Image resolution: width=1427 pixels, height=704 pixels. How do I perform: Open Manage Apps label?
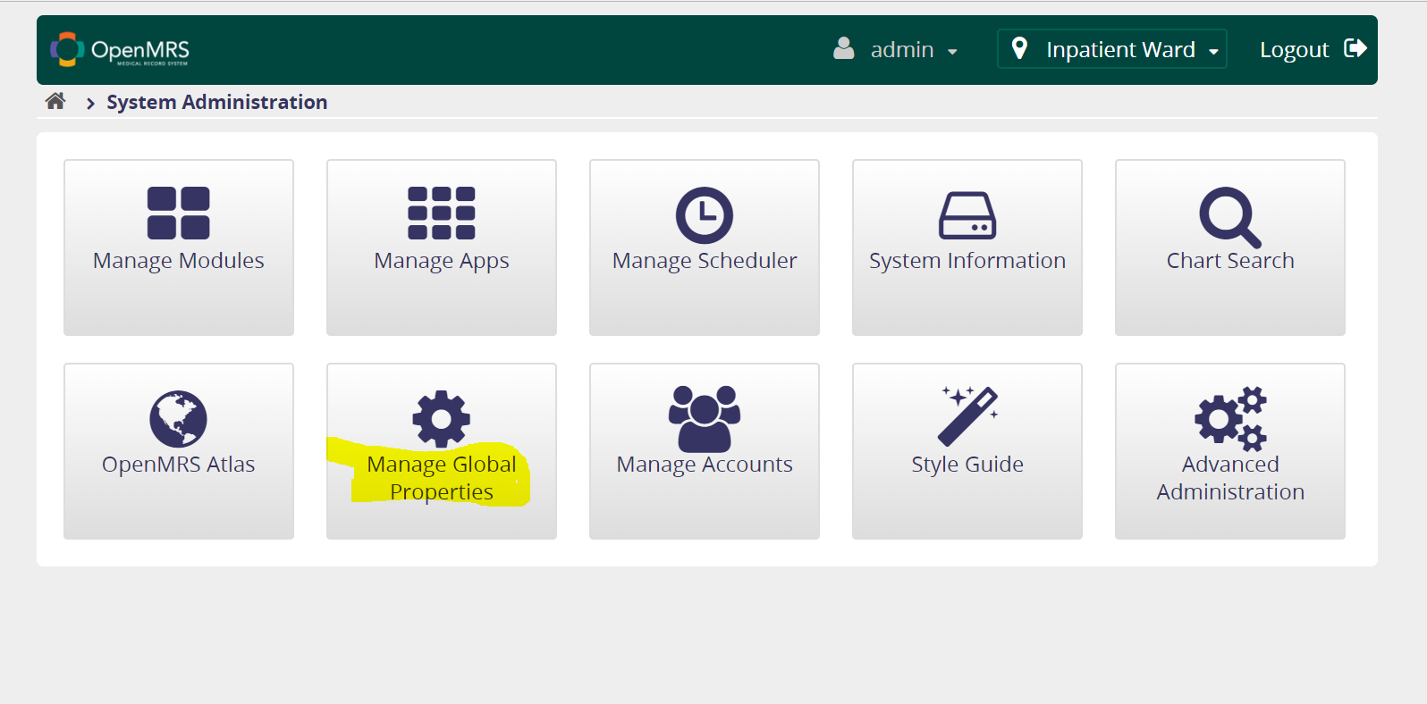442,261
